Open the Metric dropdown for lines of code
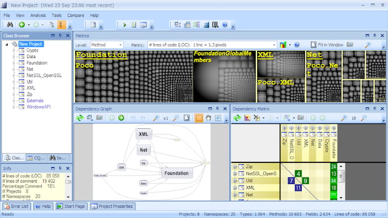 212,45
